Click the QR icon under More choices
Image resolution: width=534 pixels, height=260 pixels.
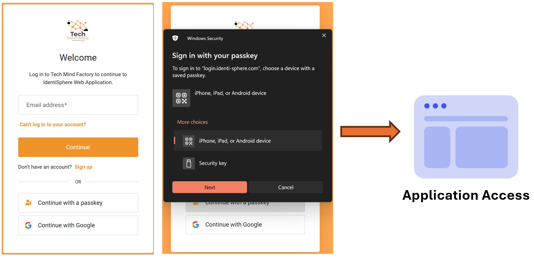189,141
